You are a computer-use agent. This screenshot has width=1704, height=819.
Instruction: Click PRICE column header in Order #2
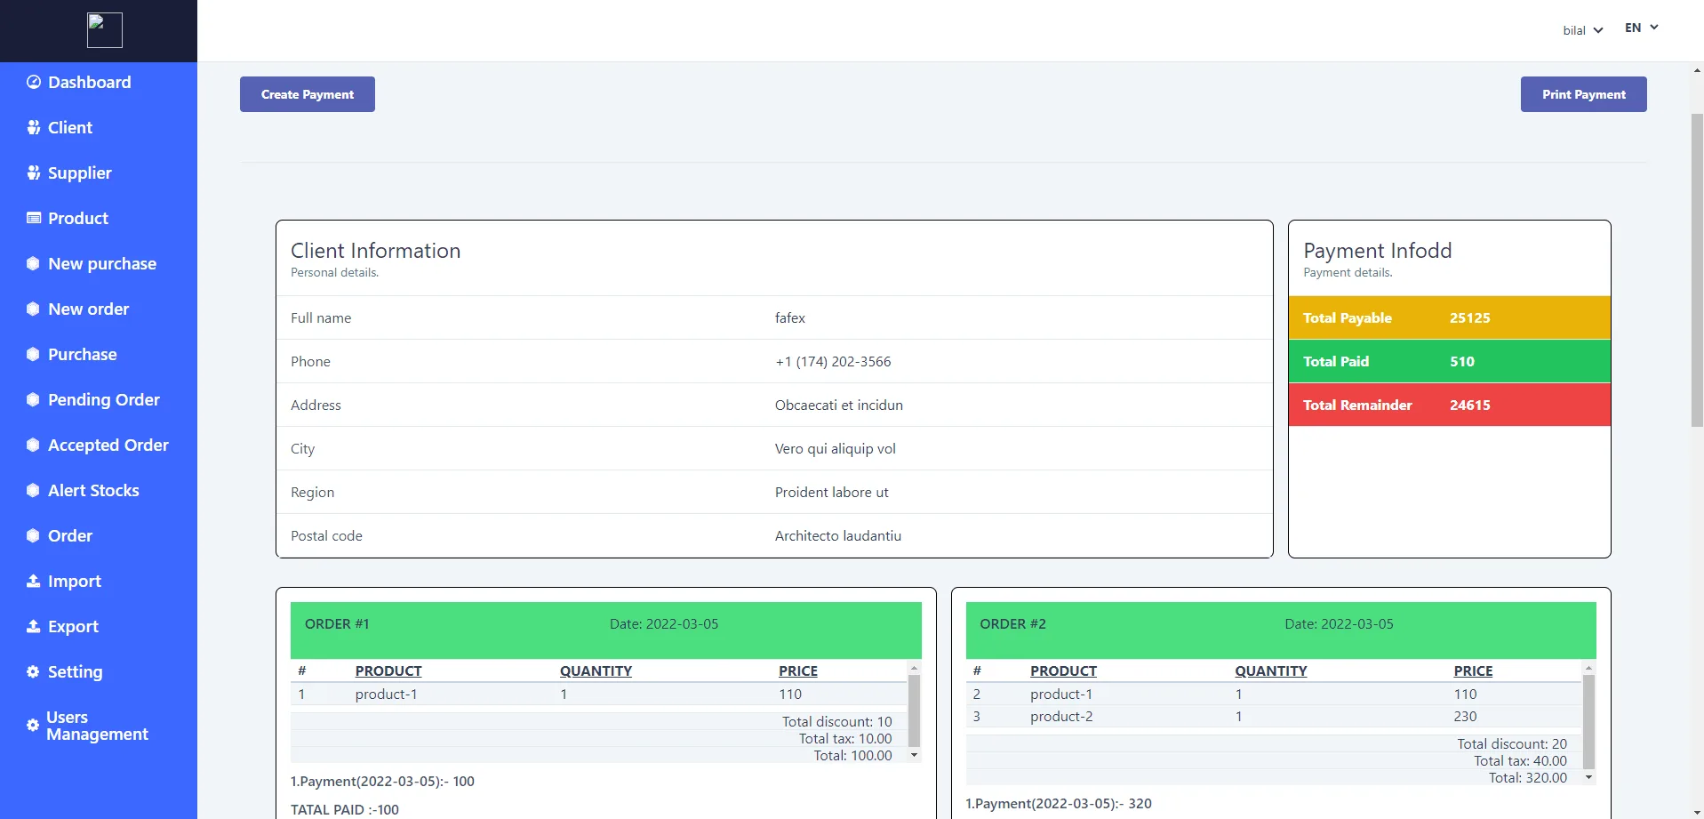pyautogui.click(x=1473, y=671)
